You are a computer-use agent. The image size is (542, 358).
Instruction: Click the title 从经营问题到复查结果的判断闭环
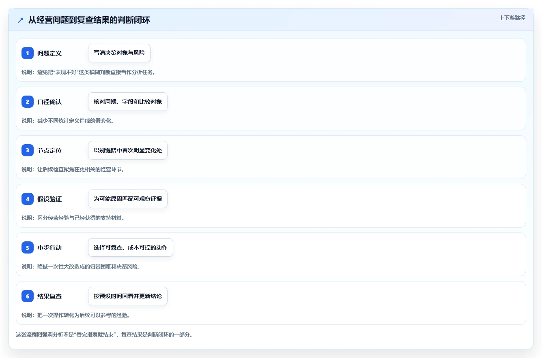[89, 20]
